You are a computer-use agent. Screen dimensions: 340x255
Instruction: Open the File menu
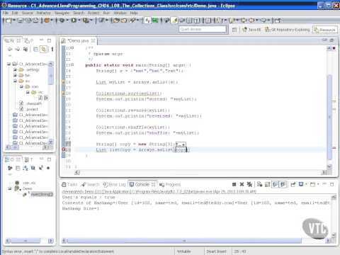pyautogui.click(x=5, y=13)
